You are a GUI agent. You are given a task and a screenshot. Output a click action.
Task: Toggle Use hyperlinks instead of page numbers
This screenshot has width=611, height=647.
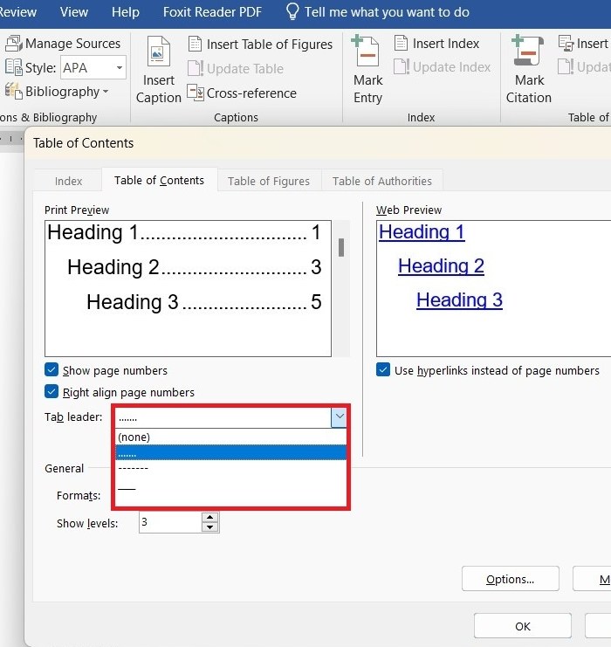[x=383, y=369]
